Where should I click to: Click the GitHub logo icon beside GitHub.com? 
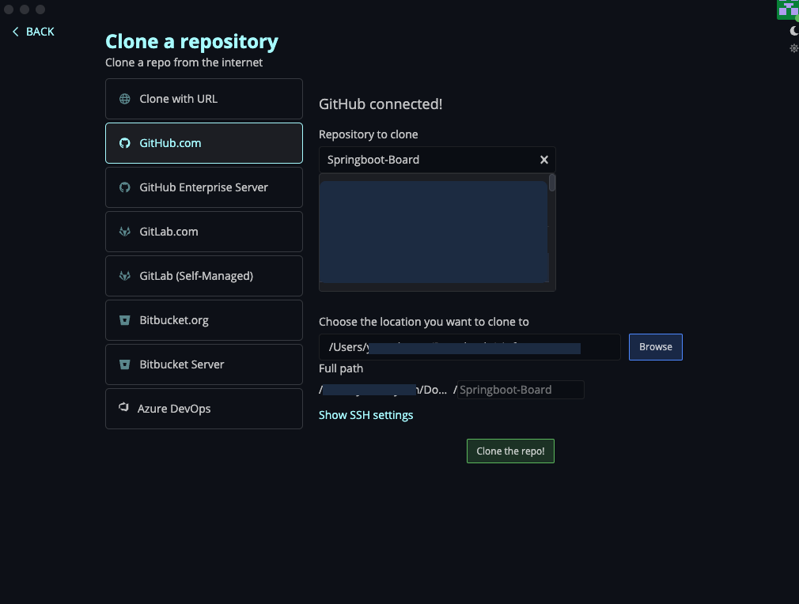tap(125, 143)
